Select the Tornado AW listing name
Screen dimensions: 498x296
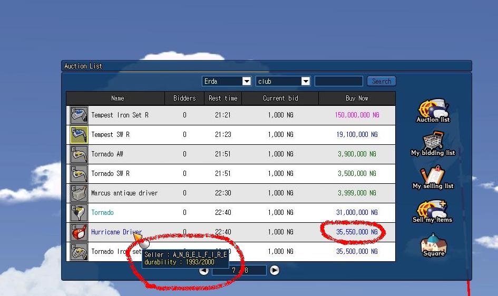pyautogui.click(x=107, y=154)
